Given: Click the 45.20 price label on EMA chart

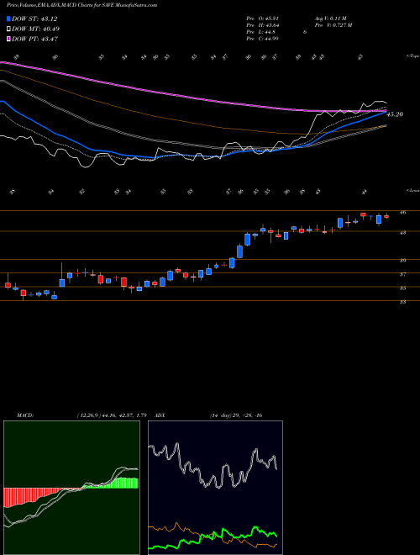Looking at the screenshot, I should [395, 114].
